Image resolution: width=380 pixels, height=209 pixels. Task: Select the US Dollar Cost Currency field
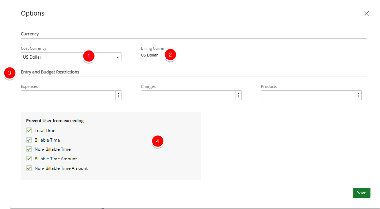(x=67, y=58)
